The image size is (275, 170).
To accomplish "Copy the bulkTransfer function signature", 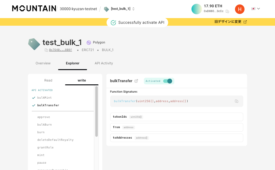I will coord(237,101).
